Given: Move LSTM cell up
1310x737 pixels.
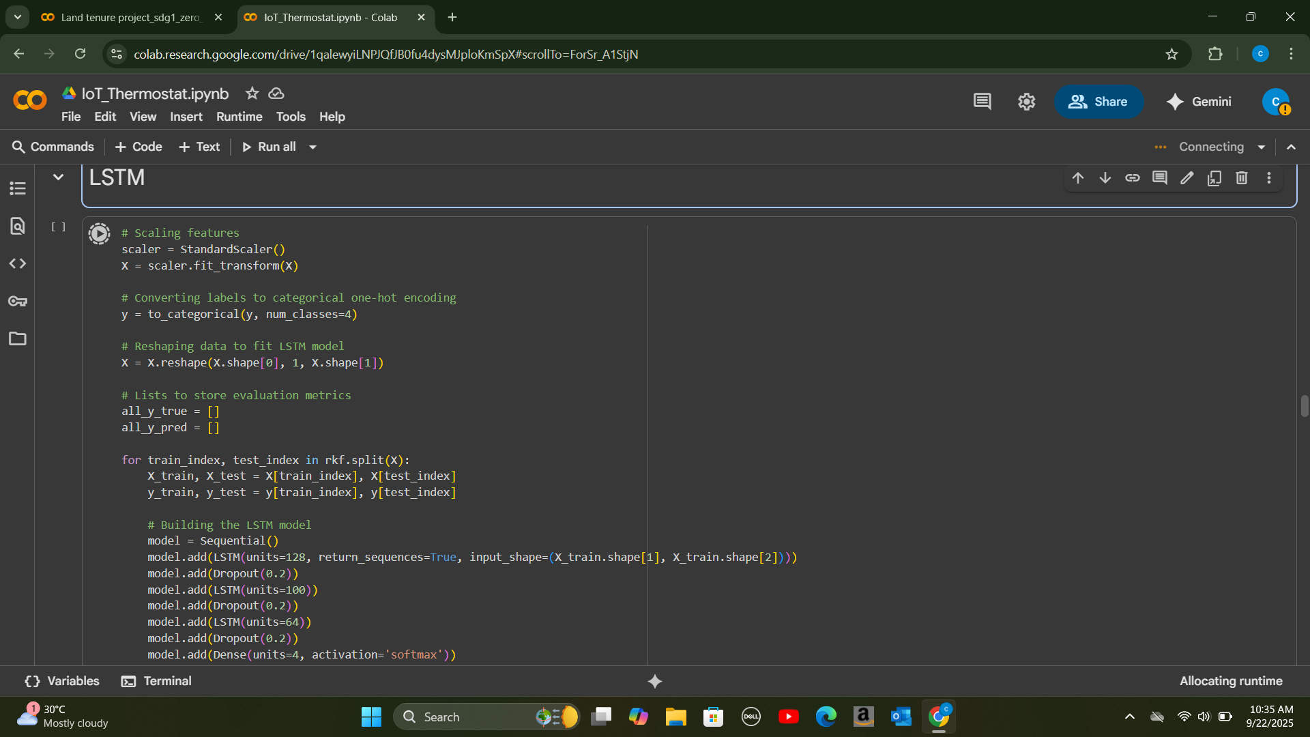Looking at the screenshot, I should pos(1078,178).
